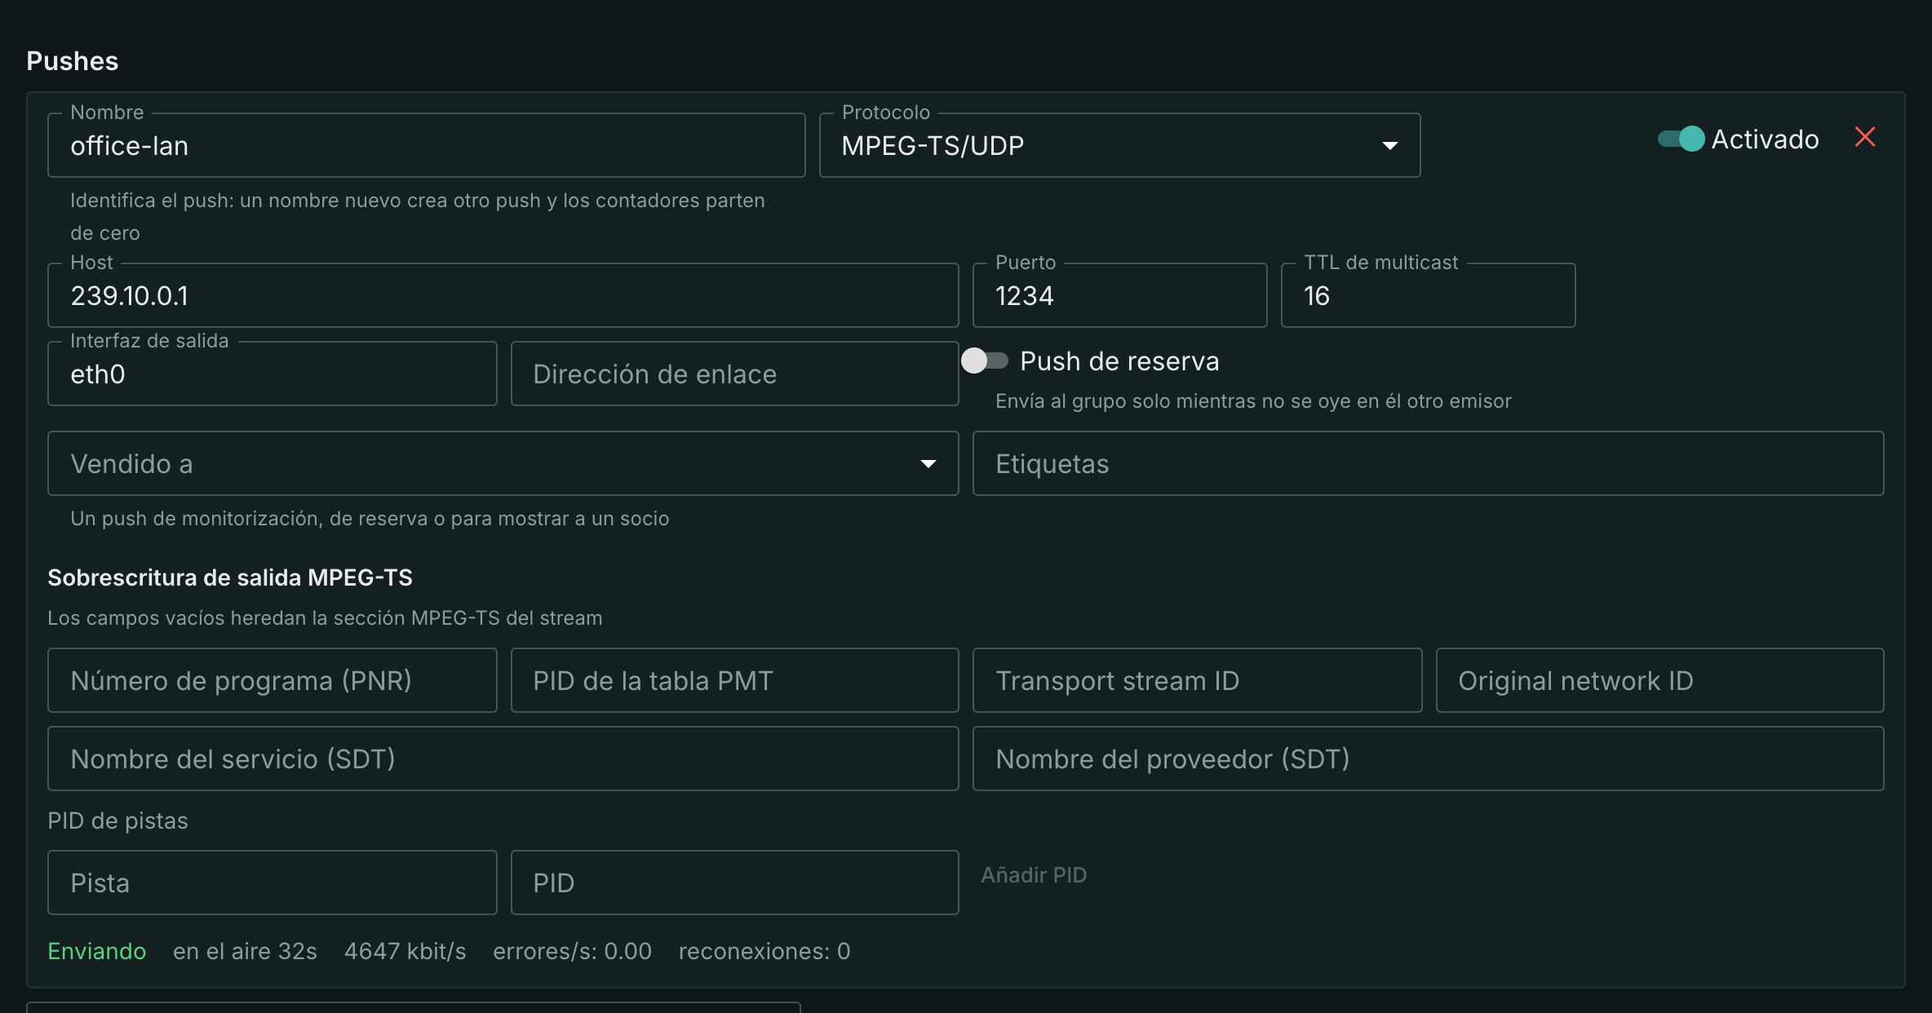
Task: Click the Puerto field with 1234
Action: tap(1119, 295)
